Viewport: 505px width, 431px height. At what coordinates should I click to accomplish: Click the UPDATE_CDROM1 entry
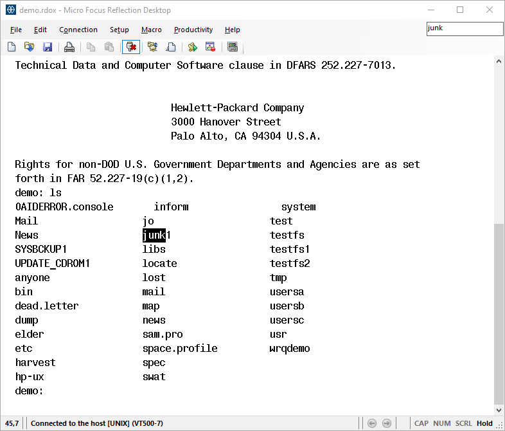[x=52, y=263]
